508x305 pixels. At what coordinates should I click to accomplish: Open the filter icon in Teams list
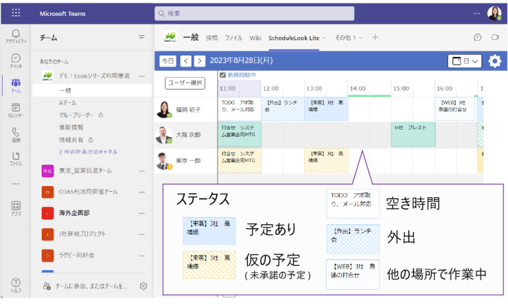[x=141, y=38]
